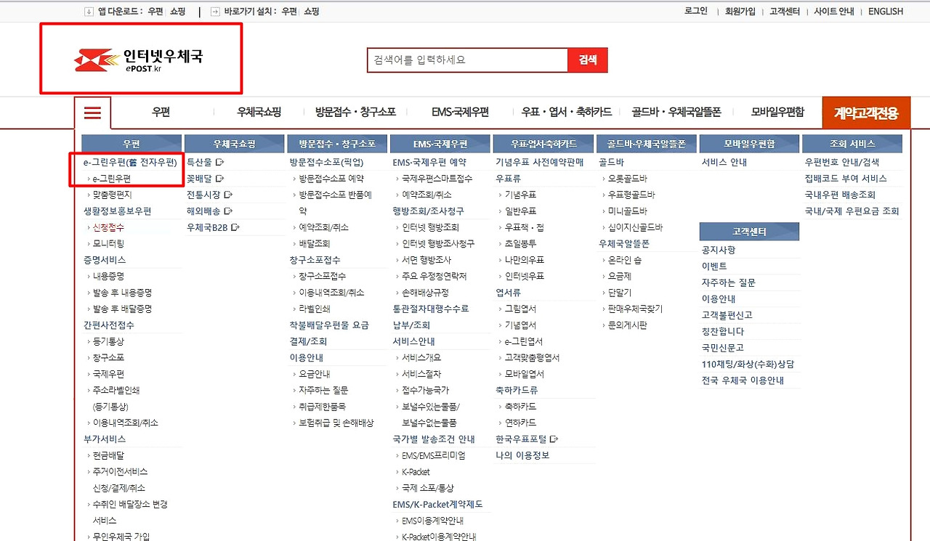This screenshot has height=541, width=930.
Task: Open 특산물 external link
Action: point(205,162)
